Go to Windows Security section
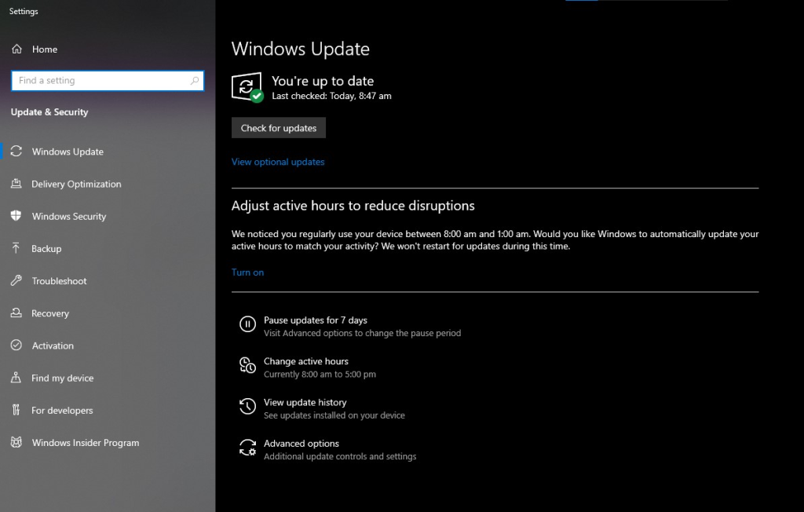The height and width of the screenshot is (512, 804). 69,217
